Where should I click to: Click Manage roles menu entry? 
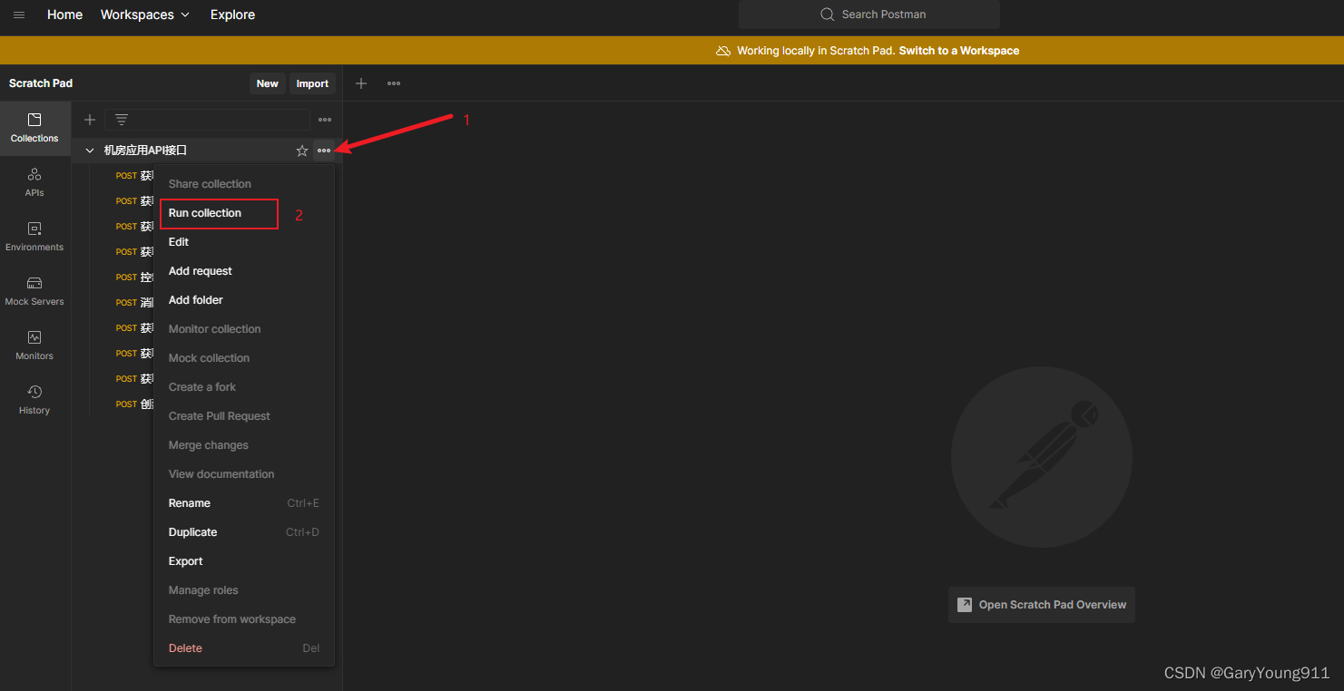click(x=244, y=590)
